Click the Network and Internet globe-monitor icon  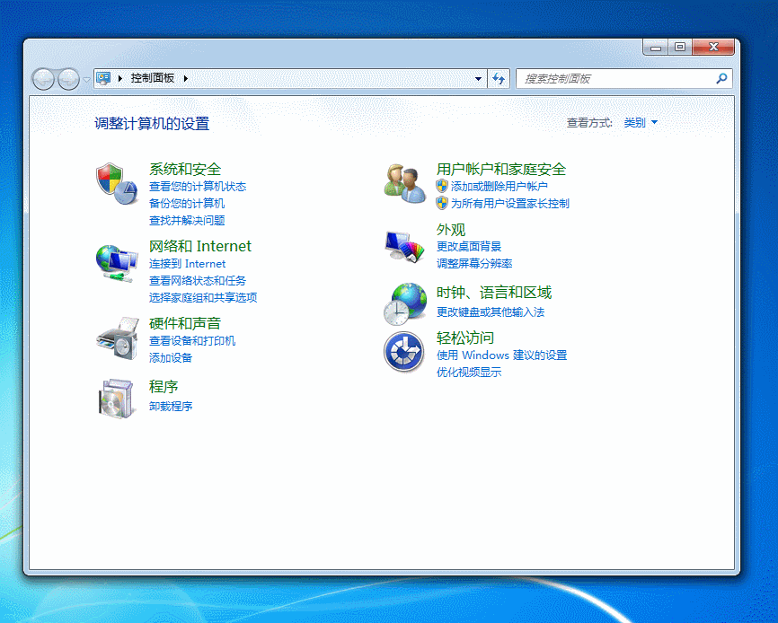(117, 260)
